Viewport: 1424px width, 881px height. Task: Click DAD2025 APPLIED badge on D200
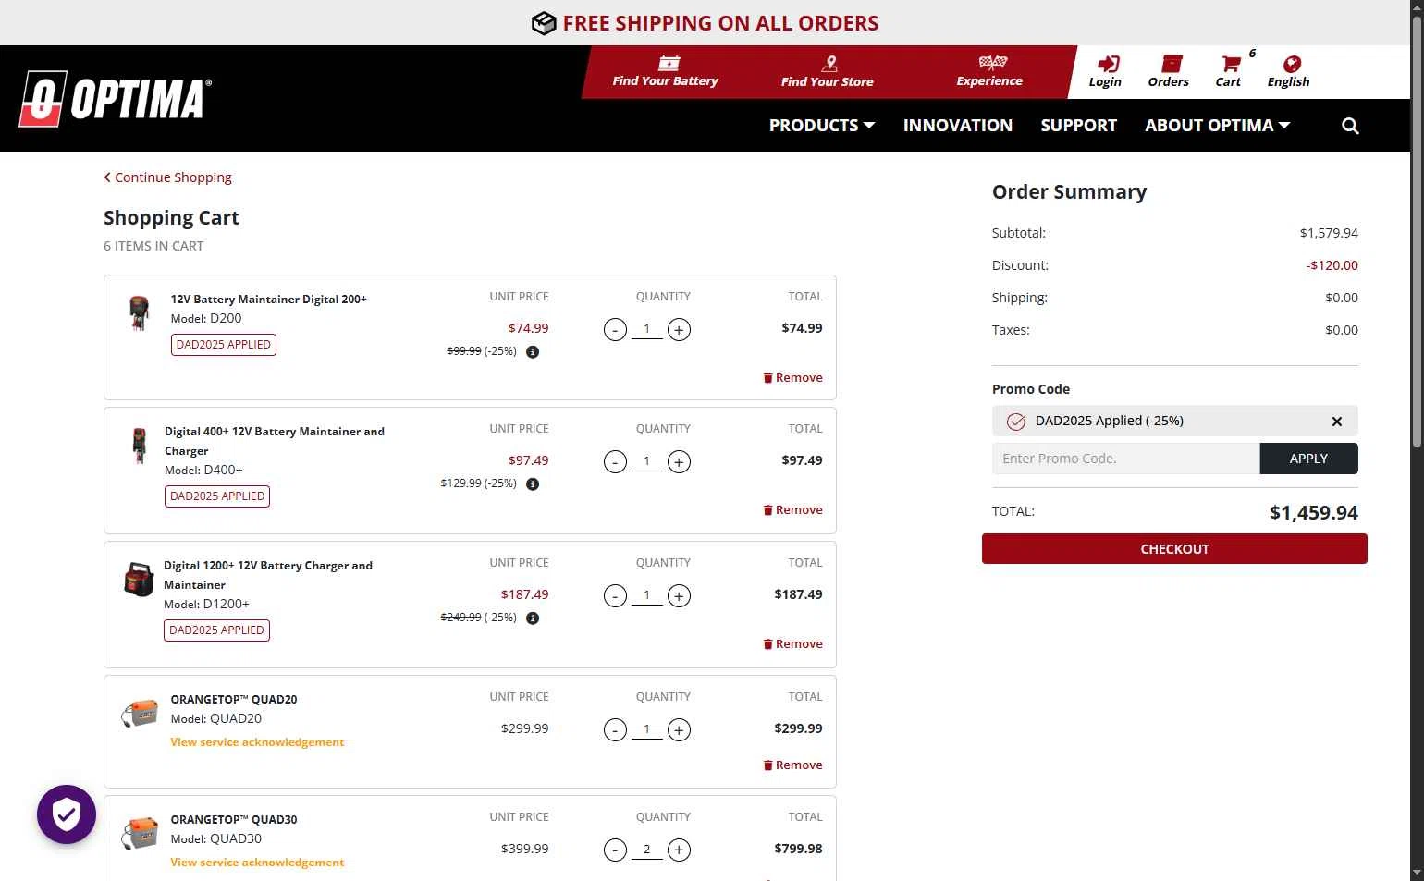pyautogui.click(x=224, y=345)
